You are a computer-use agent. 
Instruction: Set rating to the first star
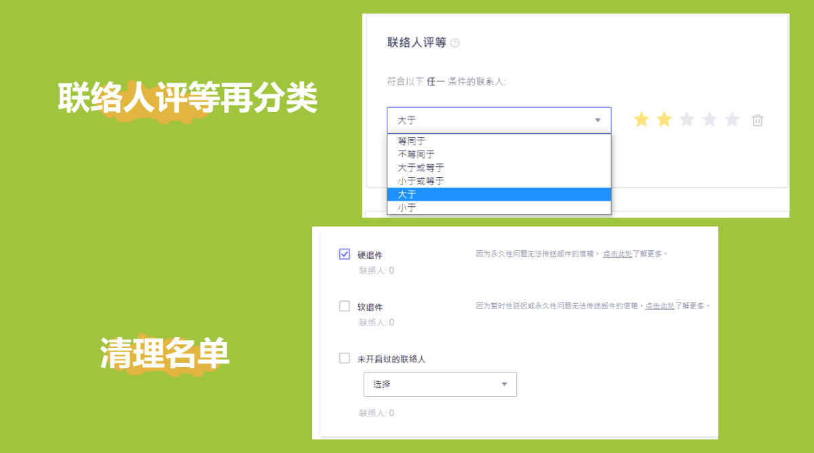(641, 120)
